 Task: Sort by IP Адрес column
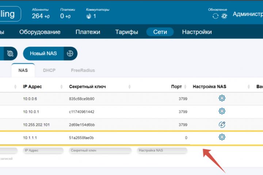click(x=61, y=86)
